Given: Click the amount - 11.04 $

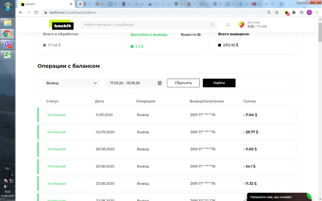Looking at the screenshot, I should tap(250, 115).
